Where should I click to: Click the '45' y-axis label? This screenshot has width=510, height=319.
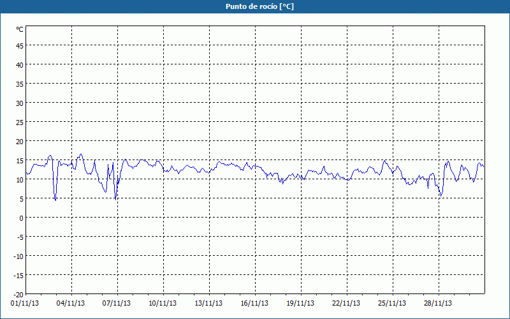coord(20,46)
